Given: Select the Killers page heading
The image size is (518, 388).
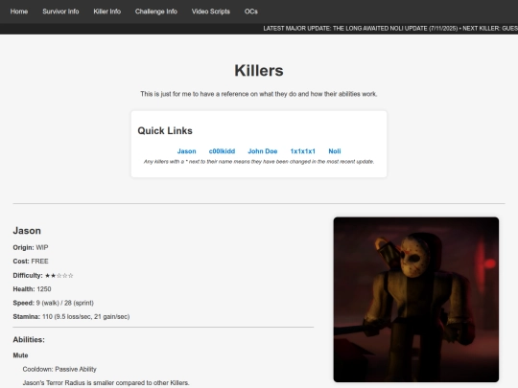Looking at the screenshot, I should coord(259,71).
